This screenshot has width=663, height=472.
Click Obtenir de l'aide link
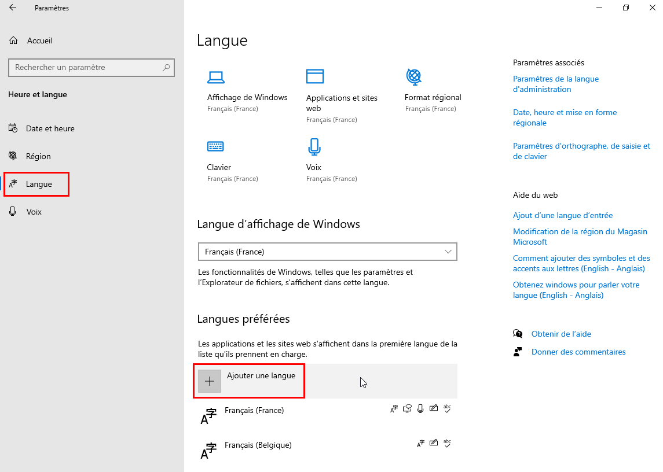(x=561, y=334)
